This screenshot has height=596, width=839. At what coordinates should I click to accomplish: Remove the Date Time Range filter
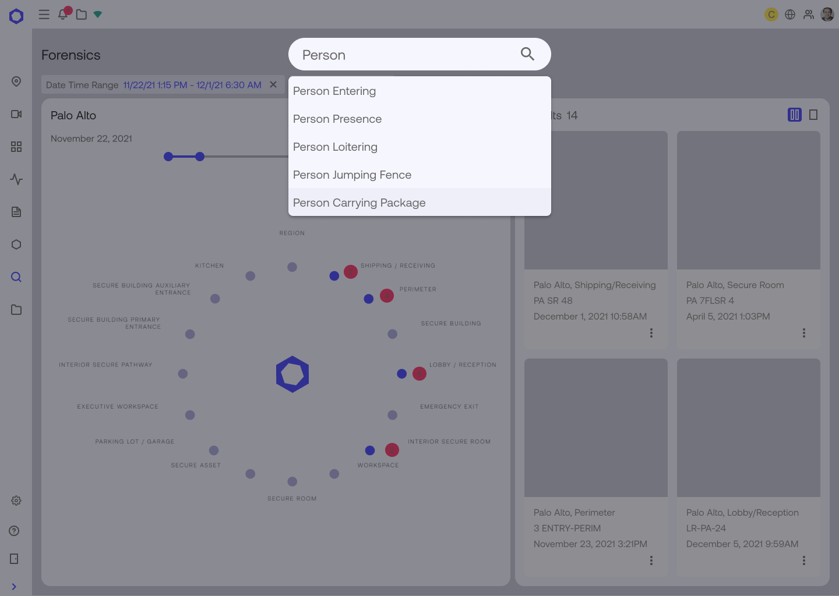(273, 85)
